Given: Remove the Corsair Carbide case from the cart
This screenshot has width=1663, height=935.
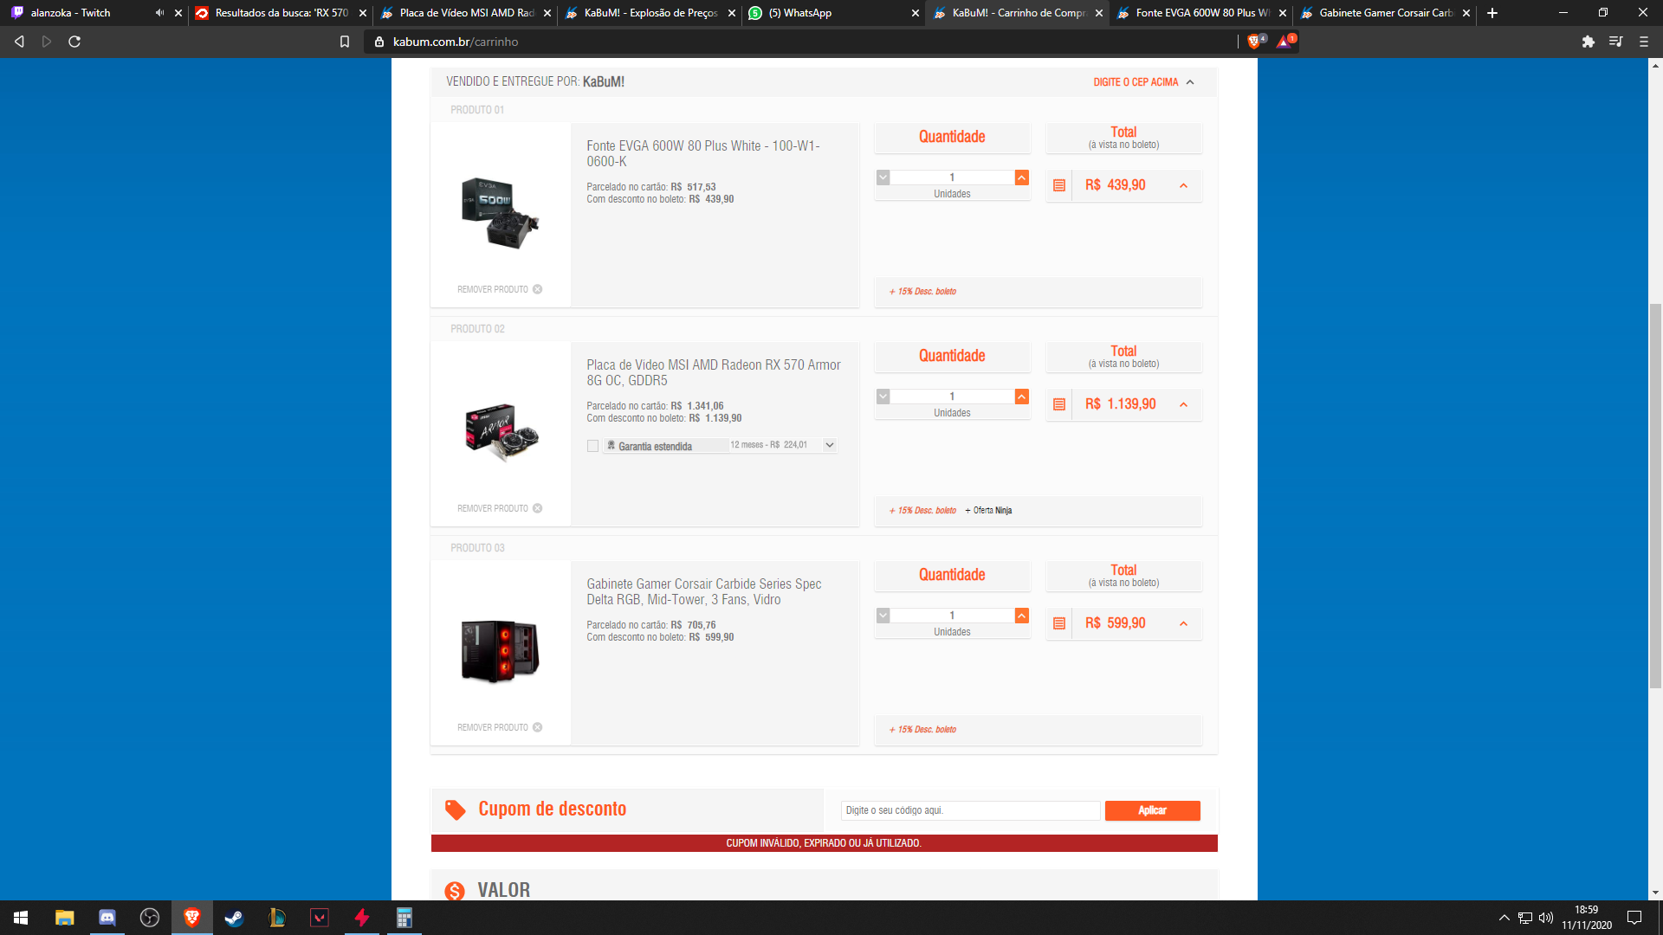Looking at the screenshot, I should tap(500, 727).
